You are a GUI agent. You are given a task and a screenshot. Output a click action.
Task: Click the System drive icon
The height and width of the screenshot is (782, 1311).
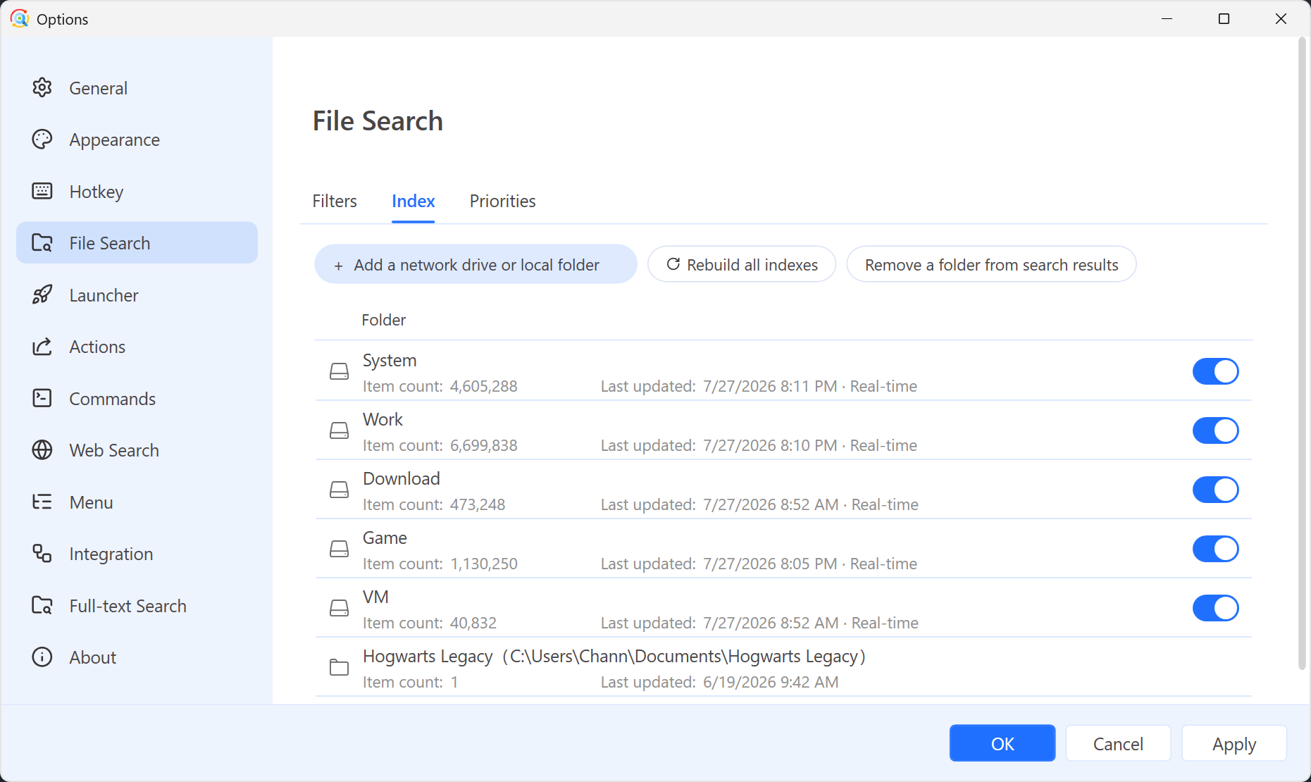click(x=340, y=371)
